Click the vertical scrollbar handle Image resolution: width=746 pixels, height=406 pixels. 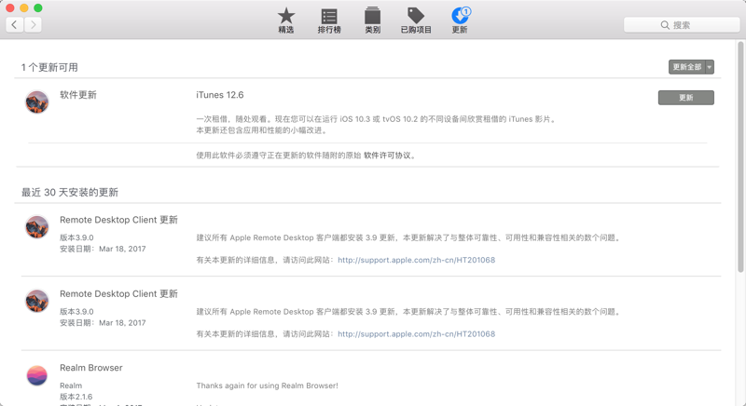tap(740, 156)
